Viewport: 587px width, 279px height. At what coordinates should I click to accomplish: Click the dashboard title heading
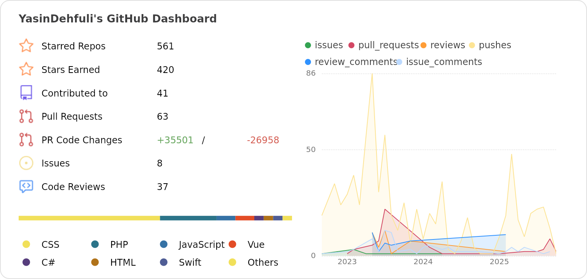(118, 19)
